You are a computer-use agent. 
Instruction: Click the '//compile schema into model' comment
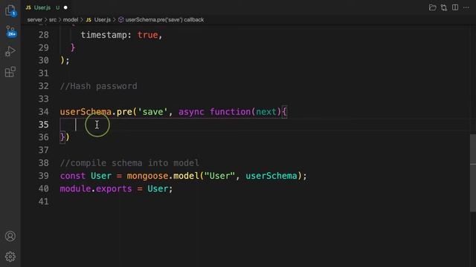click(129, 163)
